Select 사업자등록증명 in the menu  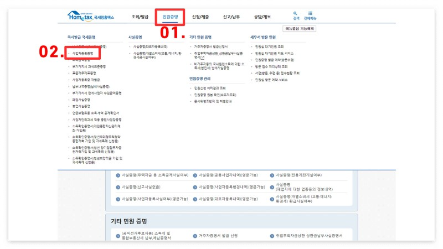pyautogui.click(x=83, y=53)
